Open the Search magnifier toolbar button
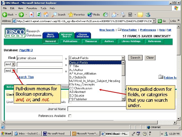The width and height of the screenshot is (182, 137). [58, 15]
